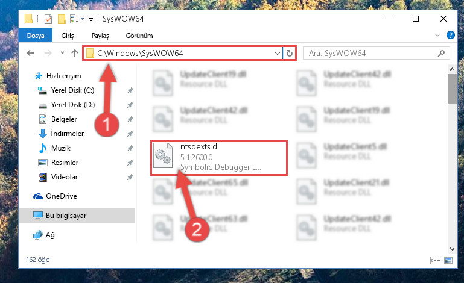Image resolution: width=464 pixels, height=283 pixels.
Task: Select the ntsdexts.dll file
Action: coord(219,157)
